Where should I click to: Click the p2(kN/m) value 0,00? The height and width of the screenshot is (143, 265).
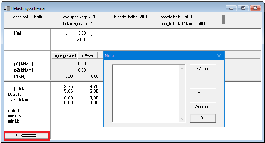coord(82,70)
